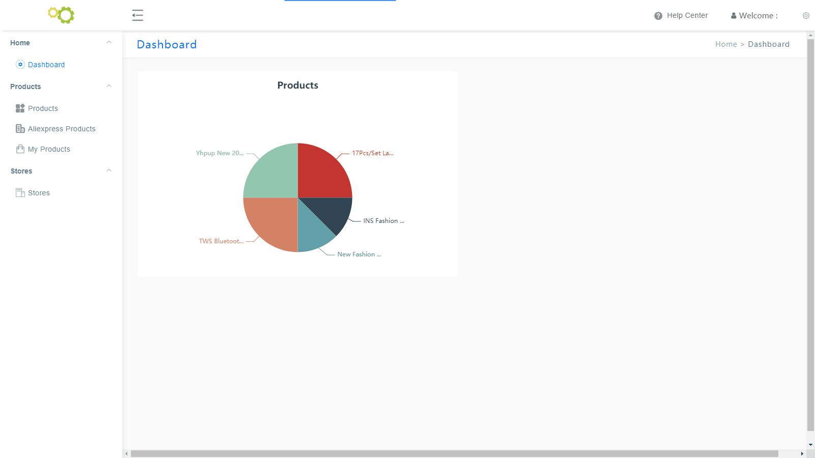Collapse the Stores menu section chevron
The width and height of the screenshot is (815, 458).
tap(108, 171)
